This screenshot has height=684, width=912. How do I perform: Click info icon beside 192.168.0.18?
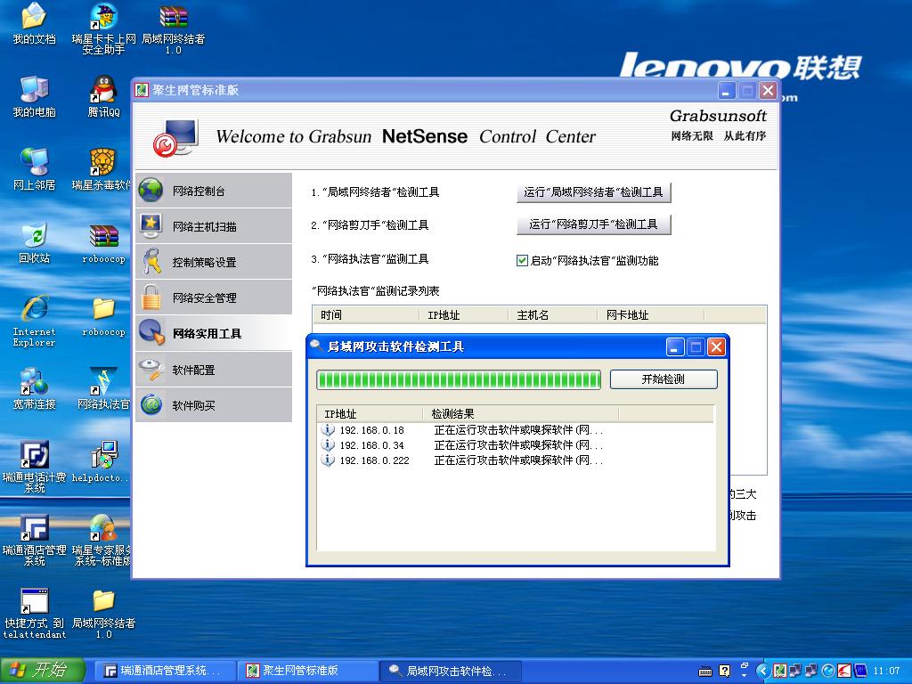point(328,430)
